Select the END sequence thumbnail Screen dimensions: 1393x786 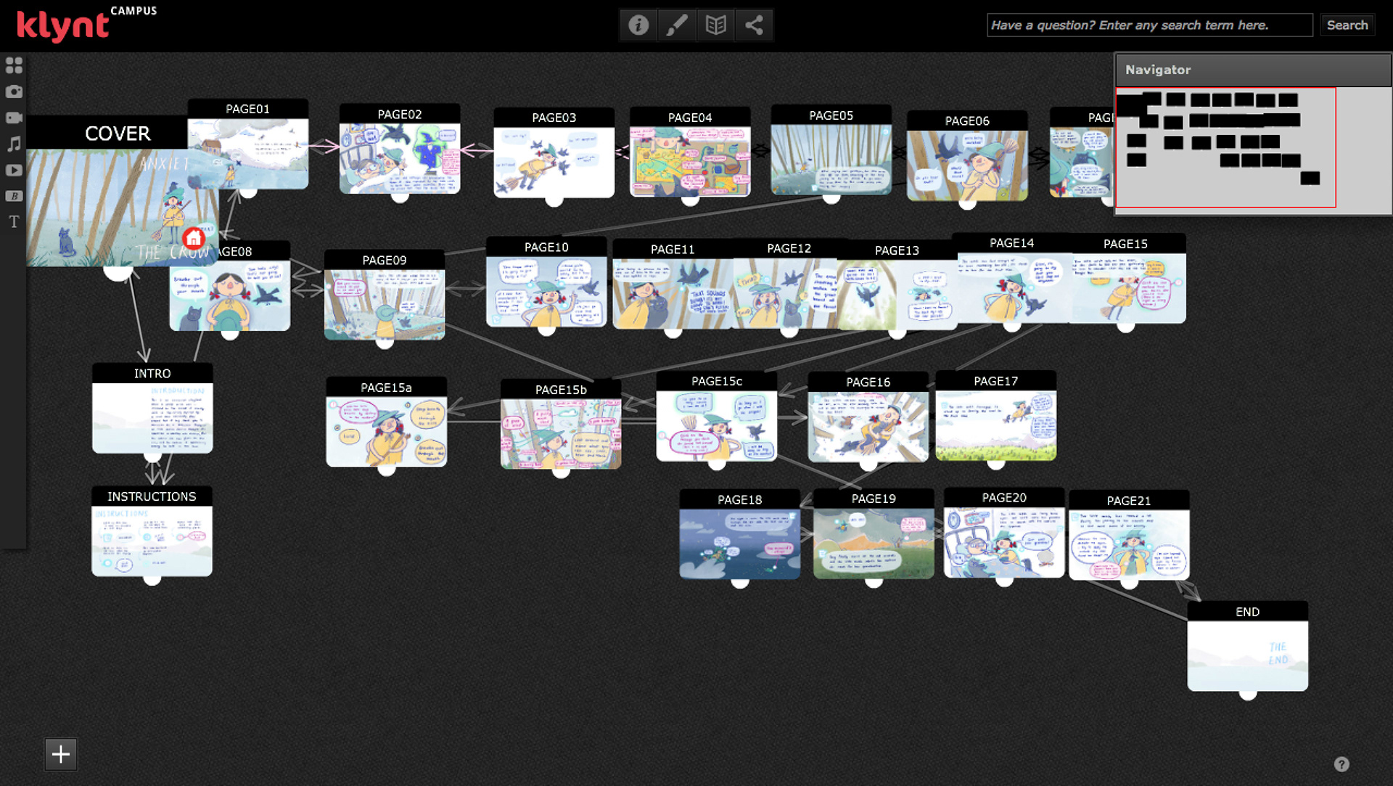(x=1247, y=656)
